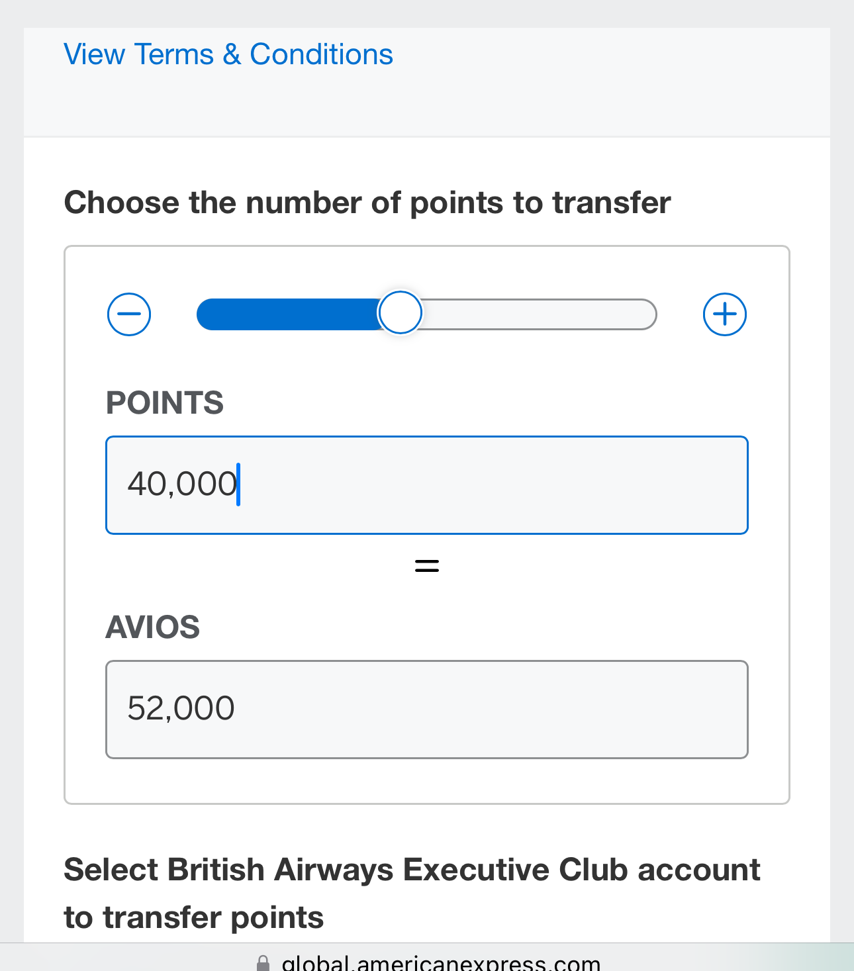The height and width of the screenshot is (971, 854).
Task: Click the AVIOS label
Action: coord(153,627)
